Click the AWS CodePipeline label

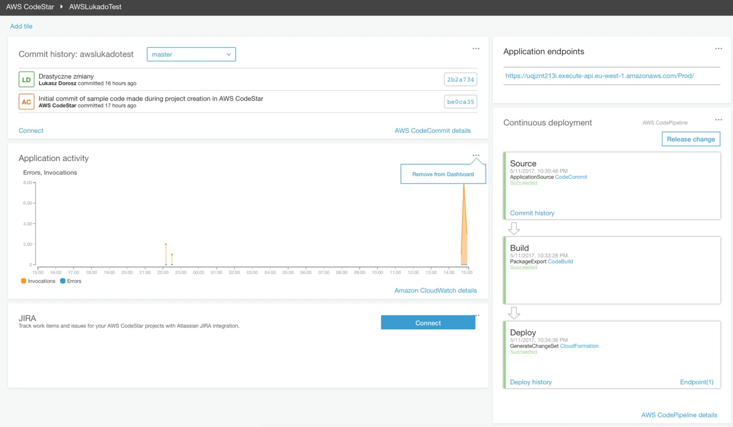[x=665, y=122]
